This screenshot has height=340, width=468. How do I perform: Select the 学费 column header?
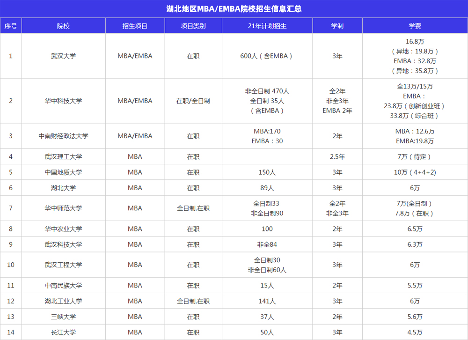point(415,26)
